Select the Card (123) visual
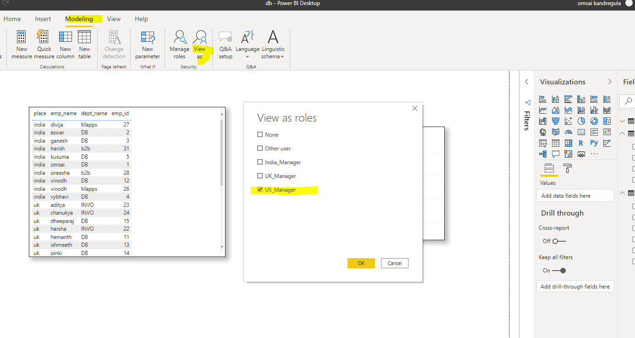The height and width of the screenshot is (338, 635). 581,132
